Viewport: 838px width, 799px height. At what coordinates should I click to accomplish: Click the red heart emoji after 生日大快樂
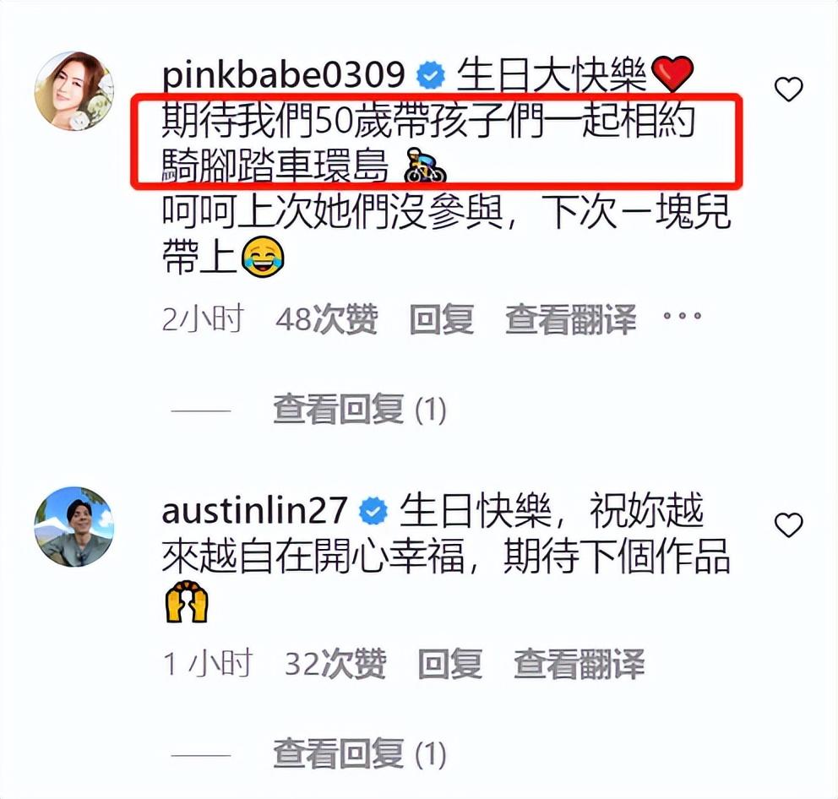(673, 74)
